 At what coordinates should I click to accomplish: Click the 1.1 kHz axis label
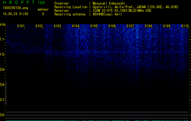[x=2, y=39]
